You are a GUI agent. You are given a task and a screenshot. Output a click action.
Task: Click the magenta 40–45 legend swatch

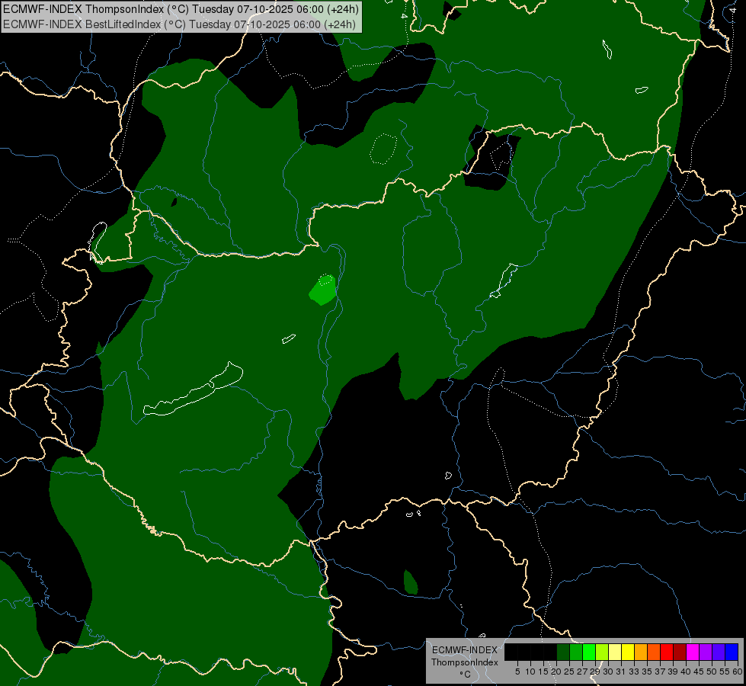click(x=692, y=652)
